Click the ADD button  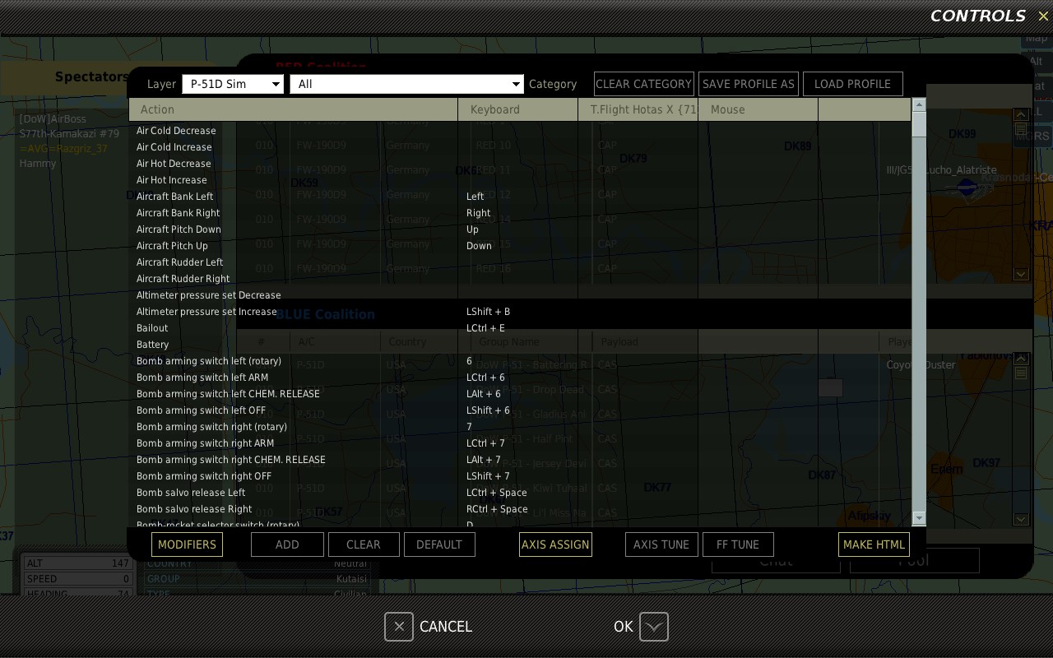[x=287, y=544]
